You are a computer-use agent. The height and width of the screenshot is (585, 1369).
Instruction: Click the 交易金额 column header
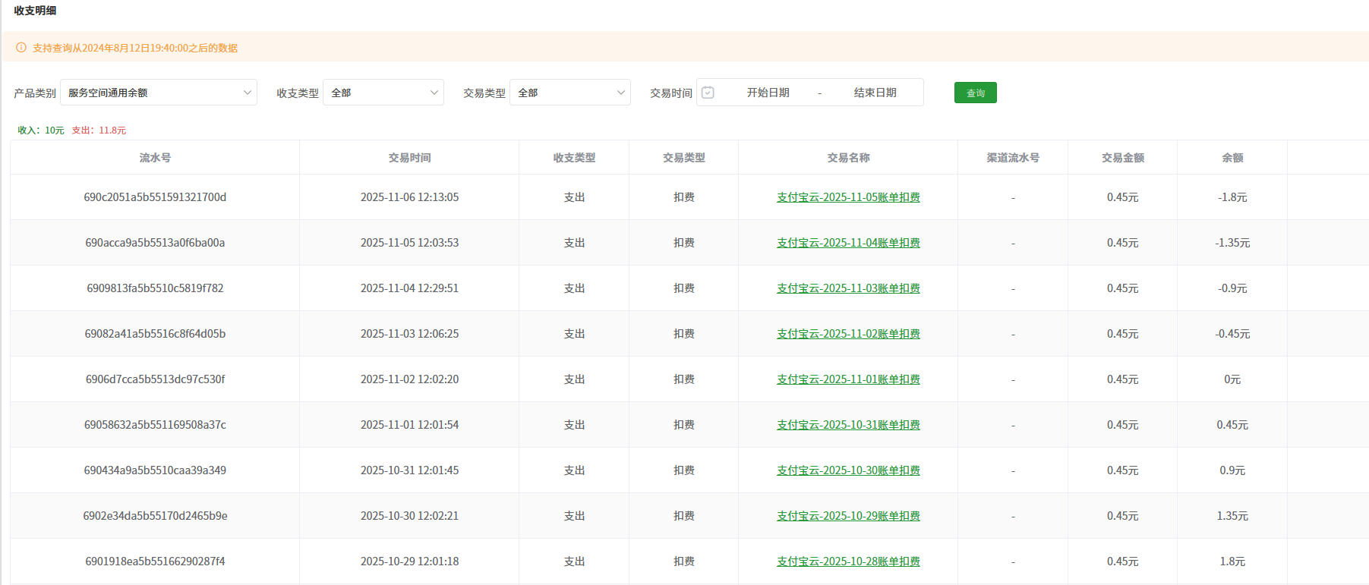(x=1122, y=158)
